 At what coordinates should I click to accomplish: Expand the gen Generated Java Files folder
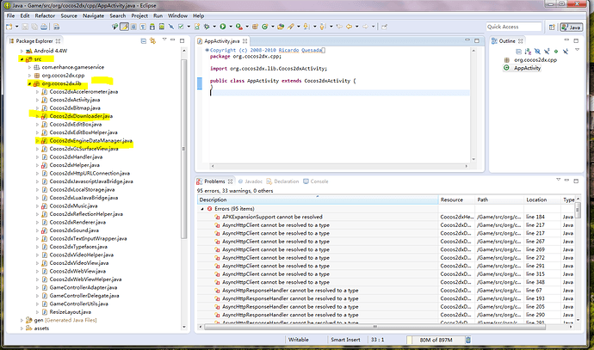click(x=22, y=320)
